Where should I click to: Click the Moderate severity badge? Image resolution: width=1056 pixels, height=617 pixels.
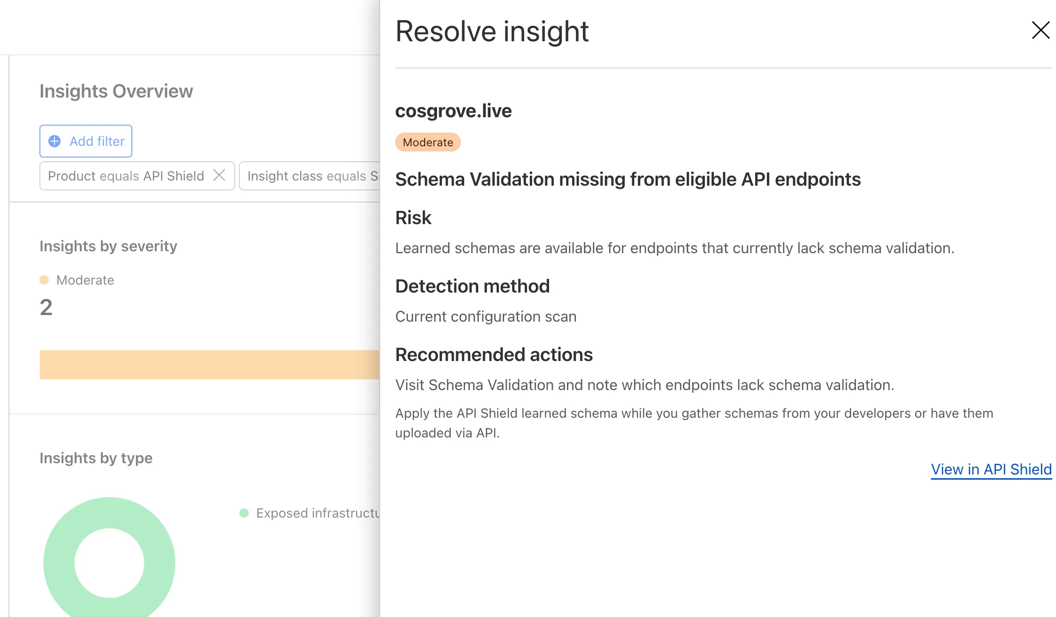[428, 142]
